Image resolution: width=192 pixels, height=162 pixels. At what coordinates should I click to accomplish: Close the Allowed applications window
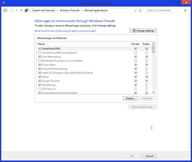click(186, 2)
